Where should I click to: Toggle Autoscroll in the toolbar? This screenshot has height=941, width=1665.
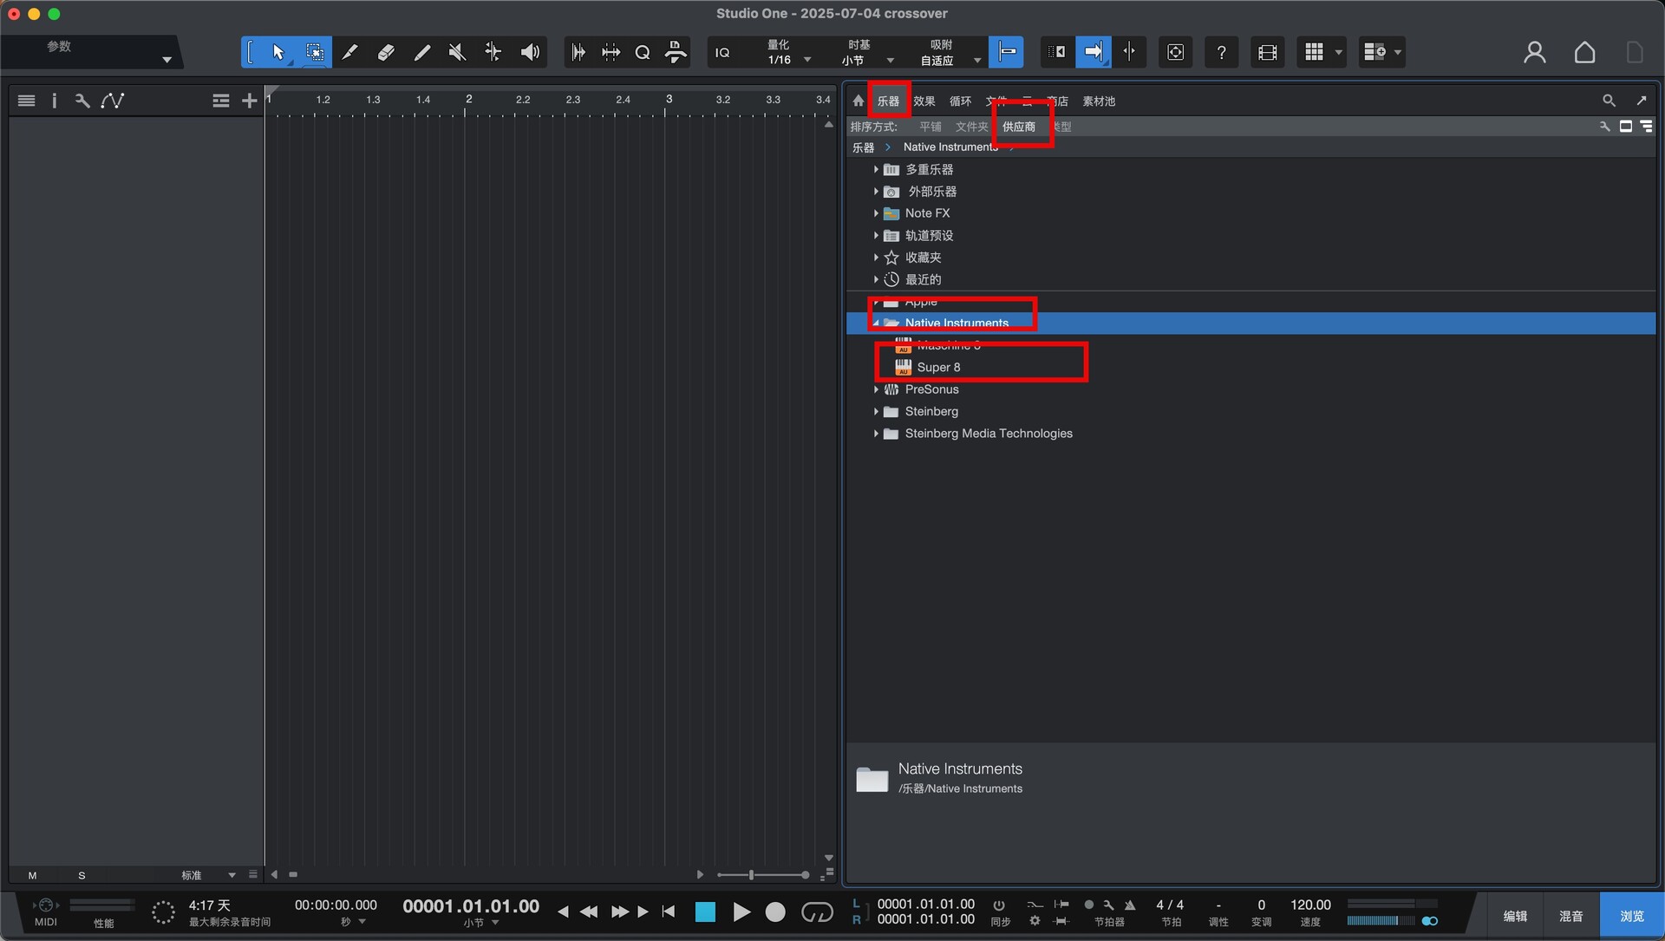pos(1093,52)
